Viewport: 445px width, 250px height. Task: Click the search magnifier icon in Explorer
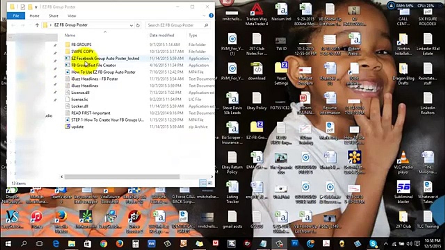[x=206, y=25]
